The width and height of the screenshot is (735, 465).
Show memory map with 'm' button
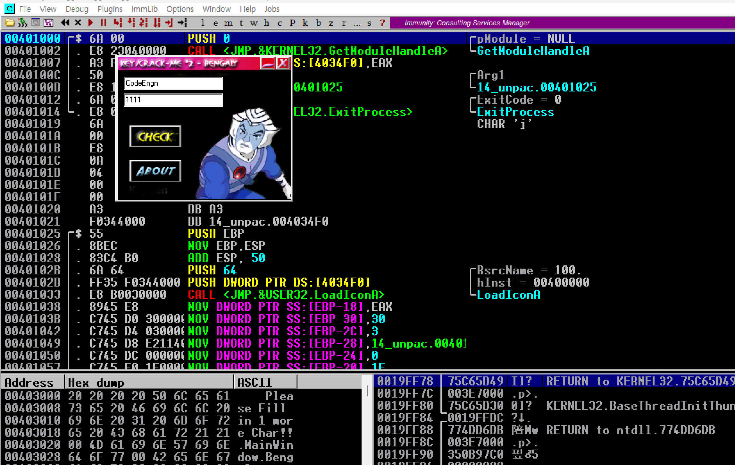pos(228,23)
